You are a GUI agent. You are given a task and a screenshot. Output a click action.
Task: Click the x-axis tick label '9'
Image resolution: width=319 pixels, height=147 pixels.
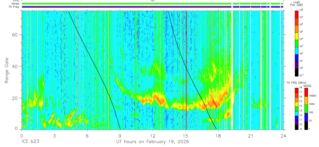(120, 136)
